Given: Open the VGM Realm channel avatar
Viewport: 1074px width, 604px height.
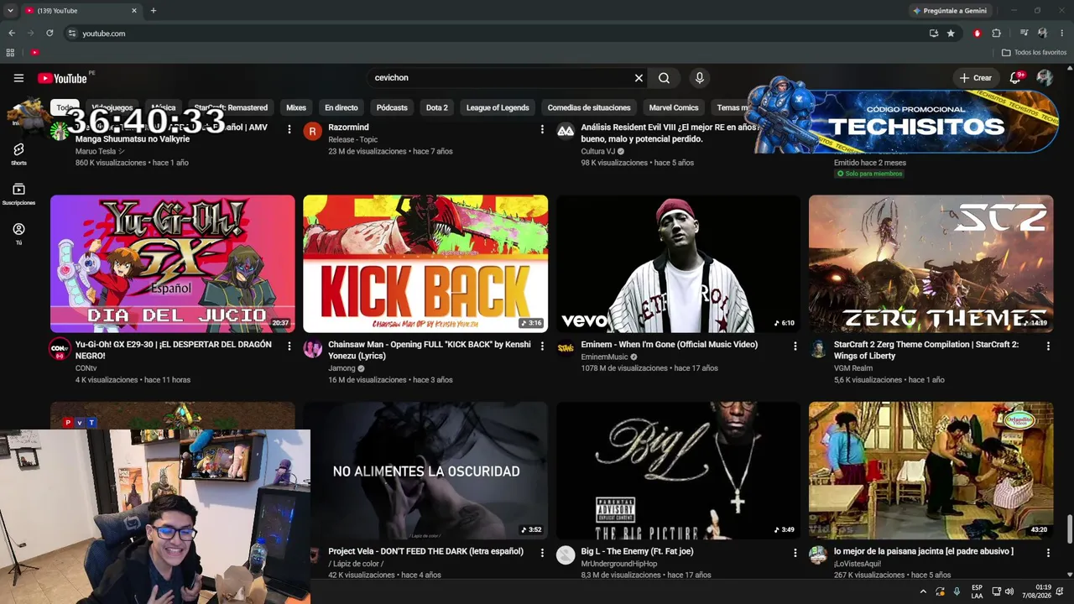Looking at the screenshot, I should coord(818,349).
